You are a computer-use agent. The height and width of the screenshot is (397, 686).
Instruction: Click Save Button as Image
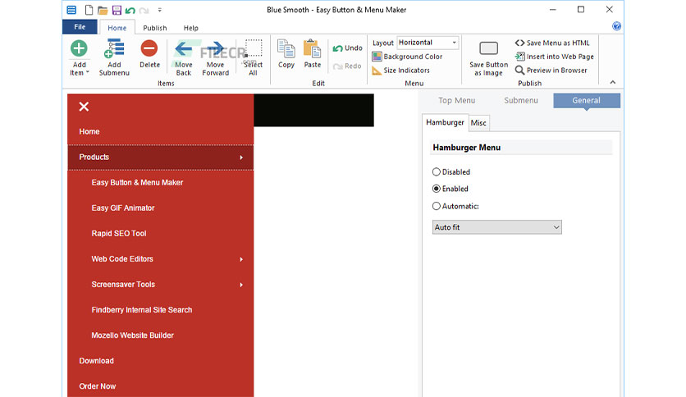click(x=489, y=58)
